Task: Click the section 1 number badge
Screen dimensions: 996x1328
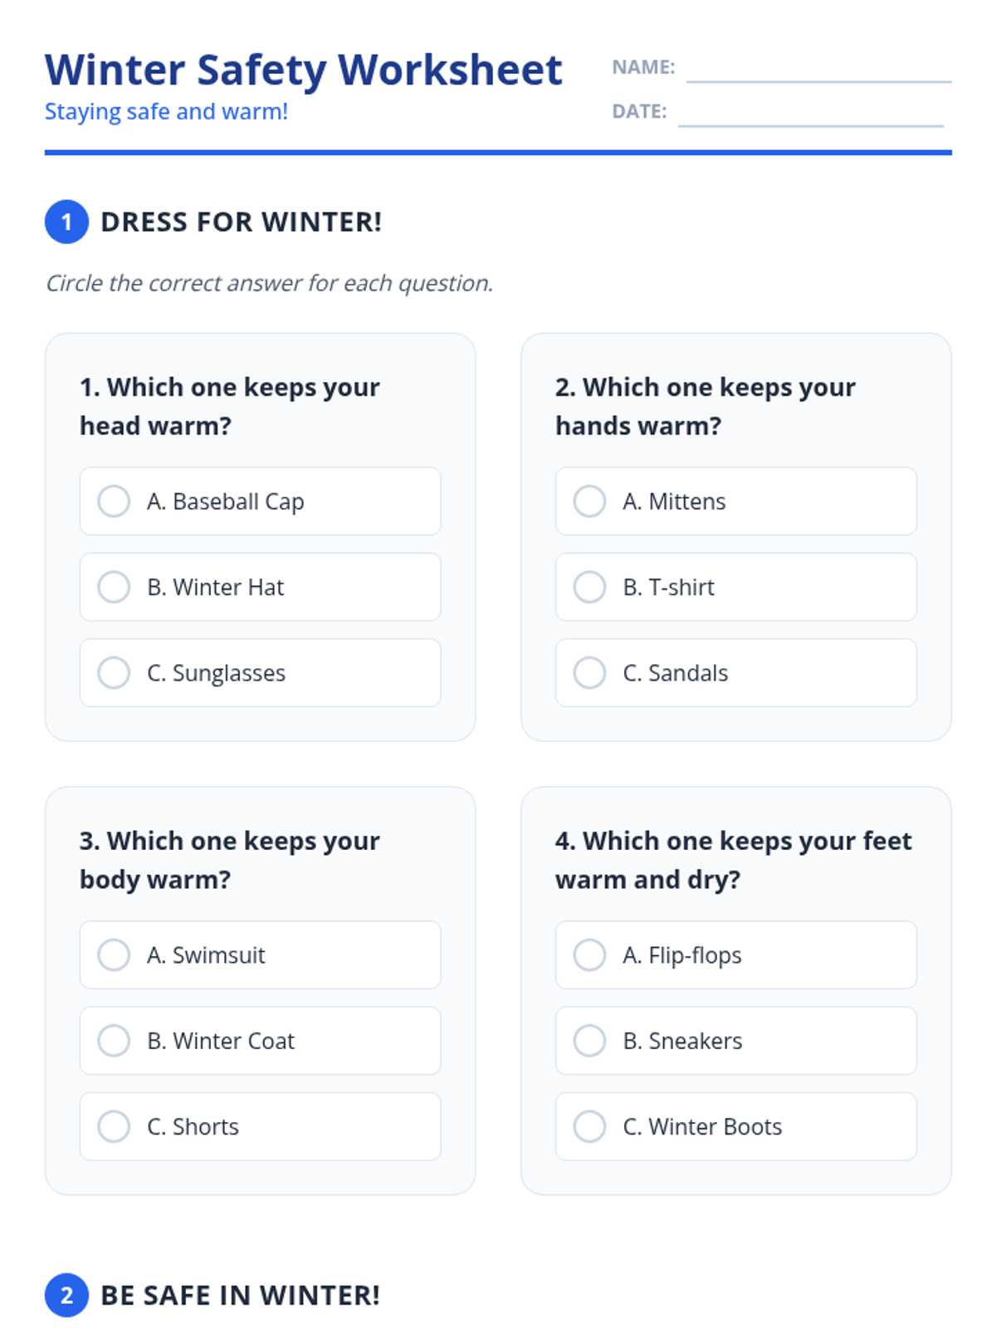Action: [66, 222]
